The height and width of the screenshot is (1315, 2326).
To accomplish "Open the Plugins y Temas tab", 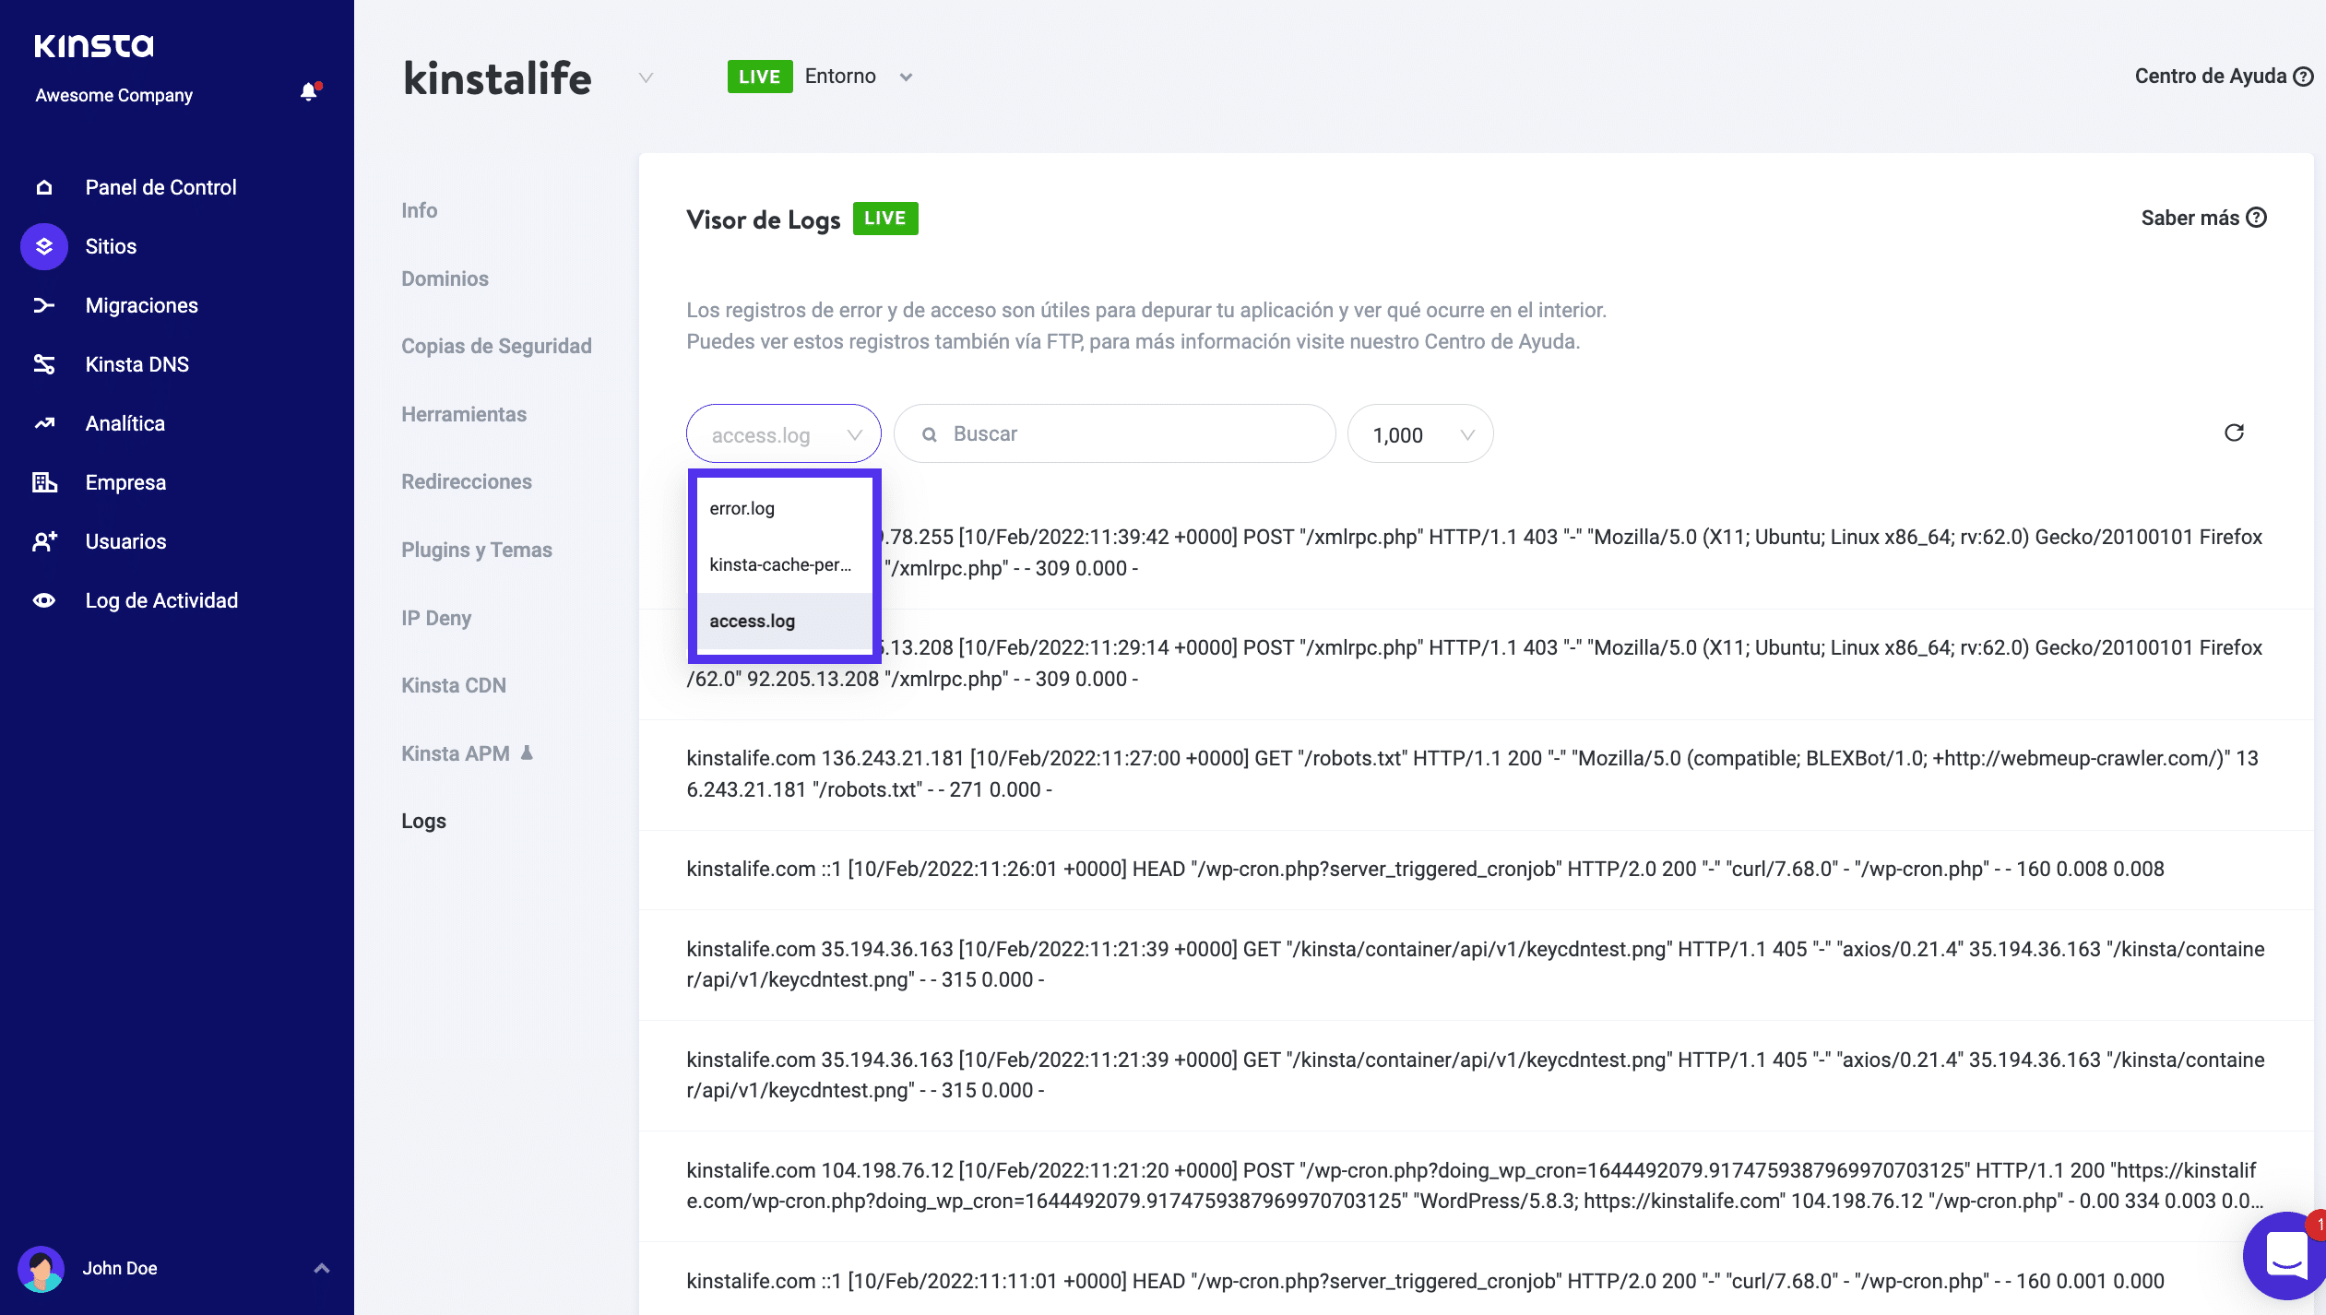I will (x=477, y=550).
